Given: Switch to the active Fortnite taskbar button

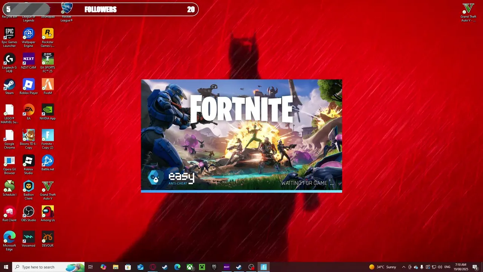Looking at the screenshot, I should (264, 267).
